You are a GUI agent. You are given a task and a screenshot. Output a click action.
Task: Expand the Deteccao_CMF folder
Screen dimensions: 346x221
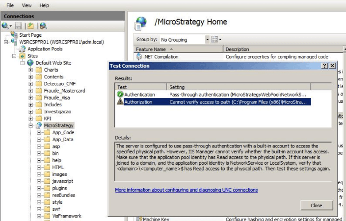pyautogui.click(x=31, y=84)
